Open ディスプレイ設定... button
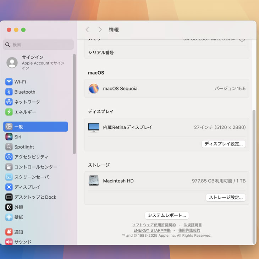The height and width of the screenshot is (259, 259). (224, 144)
